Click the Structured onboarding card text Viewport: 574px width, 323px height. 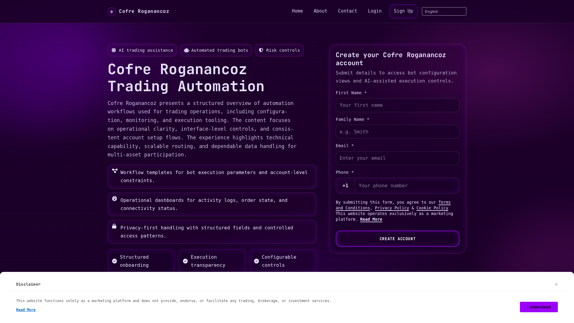click(x=134, y=261)
